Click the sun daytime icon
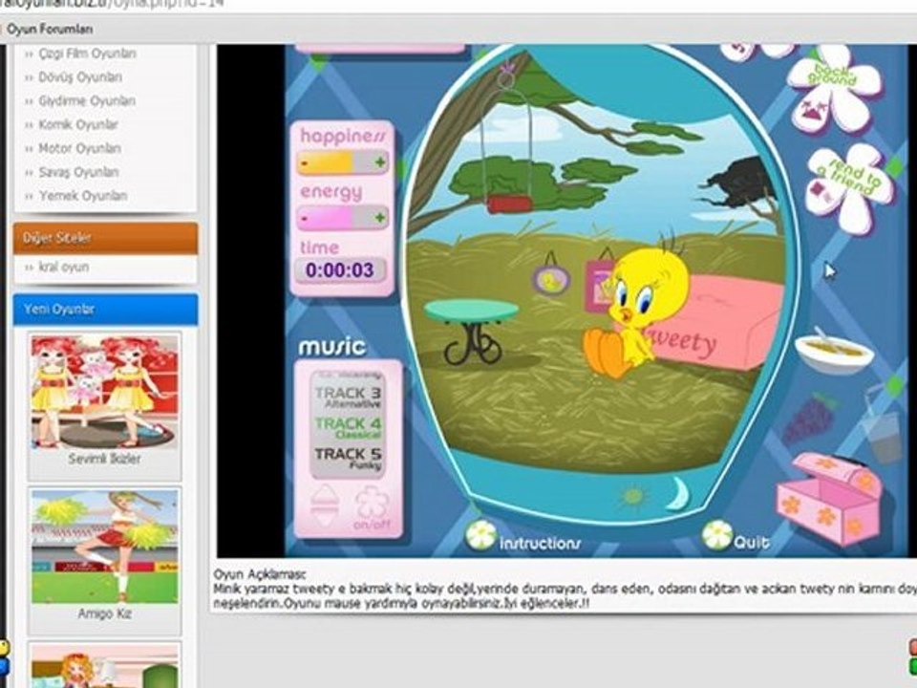917x688 pixels. pyautogui.click(x=632, y=496)
